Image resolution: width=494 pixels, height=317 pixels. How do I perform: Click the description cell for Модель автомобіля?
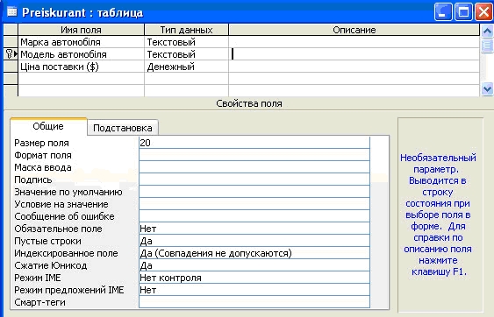pyautogui.click(x=354, y=54)
